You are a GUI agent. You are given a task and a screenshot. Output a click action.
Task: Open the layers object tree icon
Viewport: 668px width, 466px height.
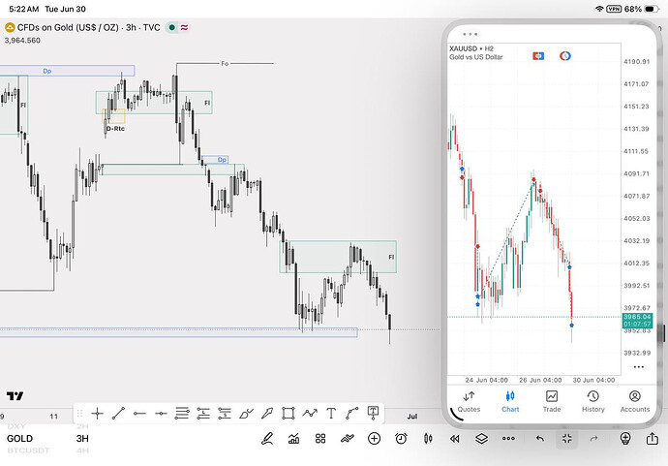pyautogui.click(x=481, y=438)
